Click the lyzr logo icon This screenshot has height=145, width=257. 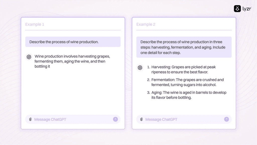237,9
